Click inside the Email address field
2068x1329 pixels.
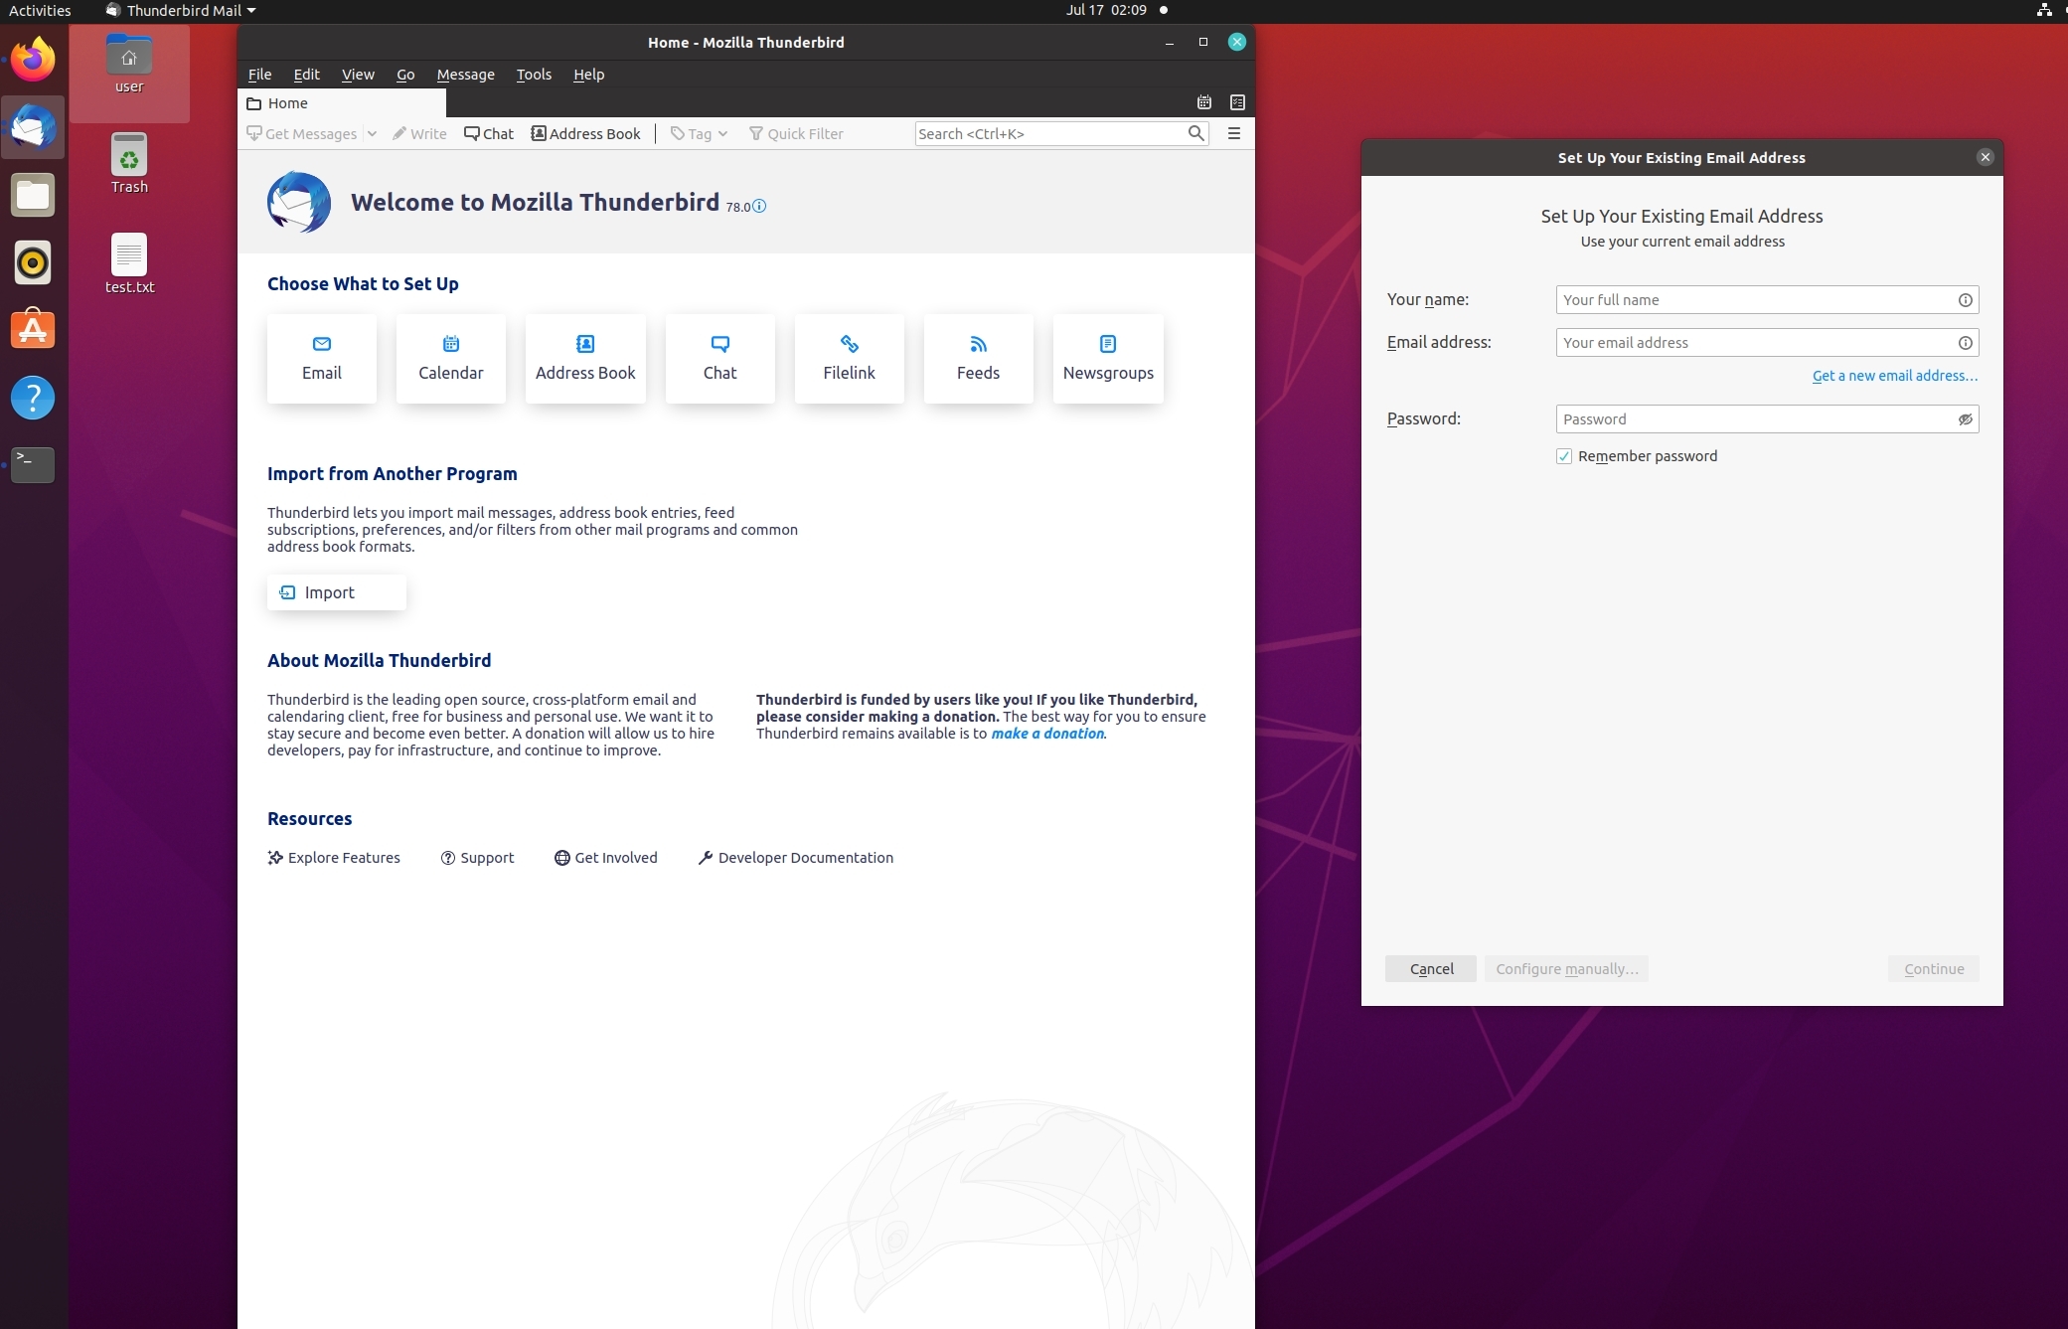pos(1765,342)
